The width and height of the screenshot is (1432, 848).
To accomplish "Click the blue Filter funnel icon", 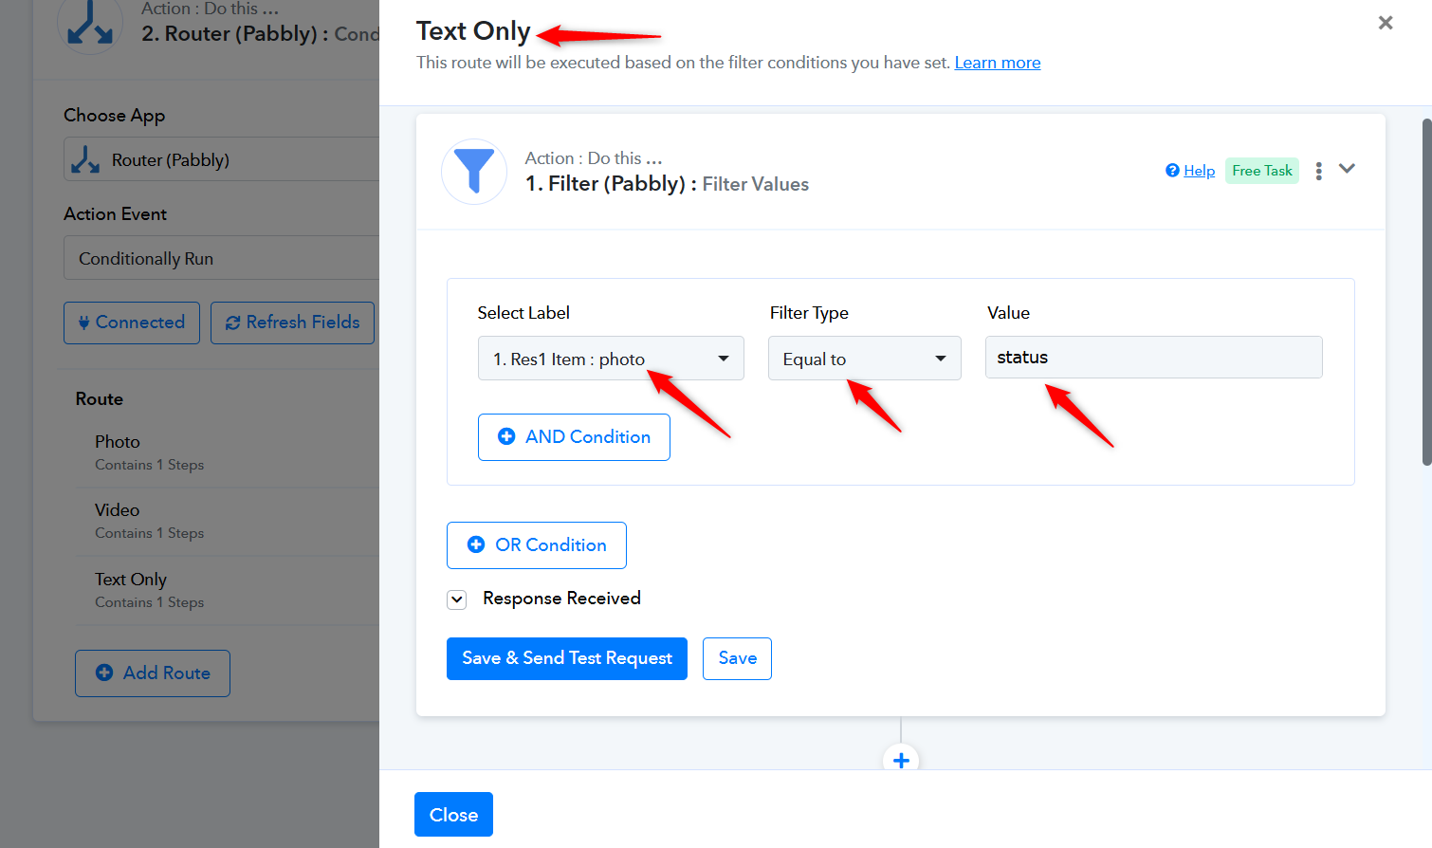I will click(x=474, y=172).
